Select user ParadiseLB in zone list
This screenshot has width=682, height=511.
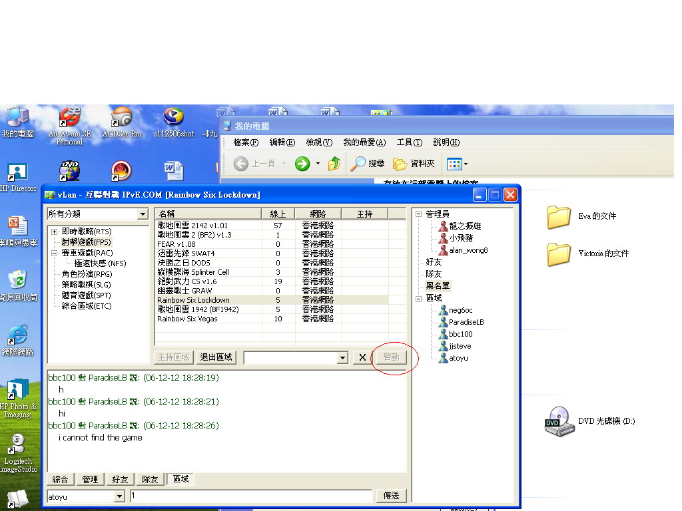tap(461, 322)
